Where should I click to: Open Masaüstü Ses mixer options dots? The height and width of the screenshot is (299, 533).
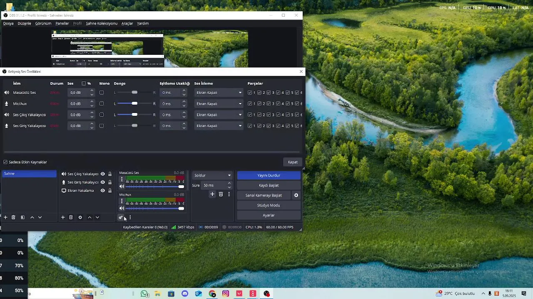[x=122, y=179]
